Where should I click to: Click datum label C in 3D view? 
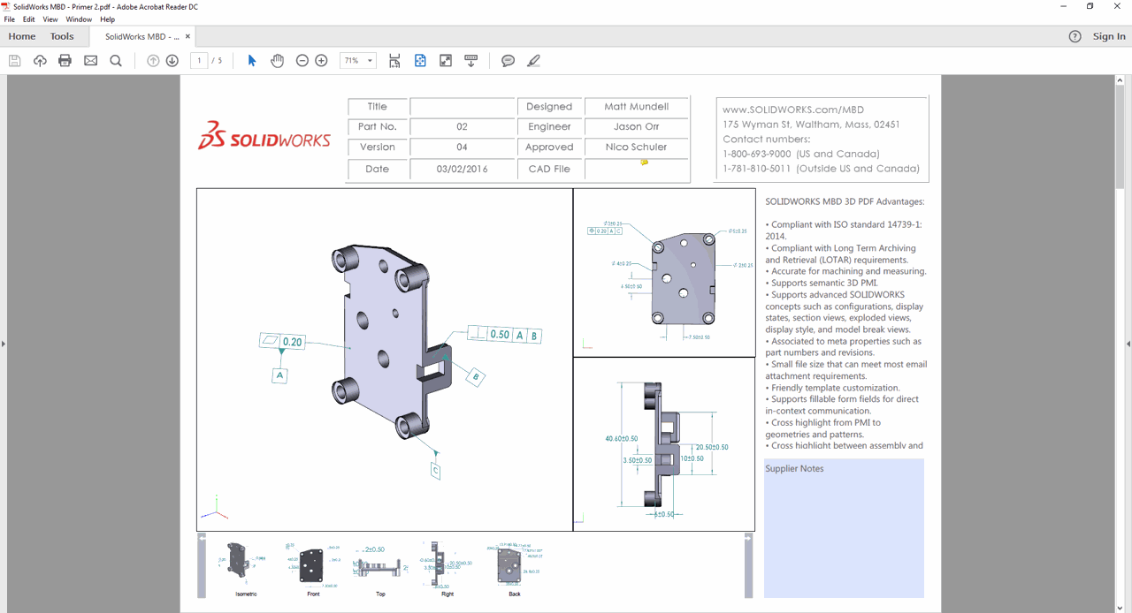(435, 471)
